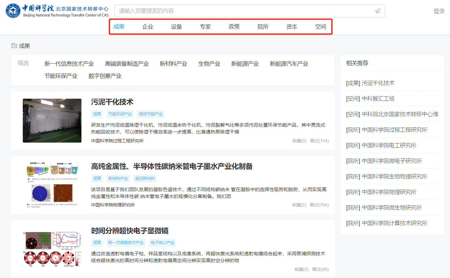Viewport: 450px width, 278px height.
Task: Open 时间分辨超快电子显微镜 result title
Action: tap(130, 231)
